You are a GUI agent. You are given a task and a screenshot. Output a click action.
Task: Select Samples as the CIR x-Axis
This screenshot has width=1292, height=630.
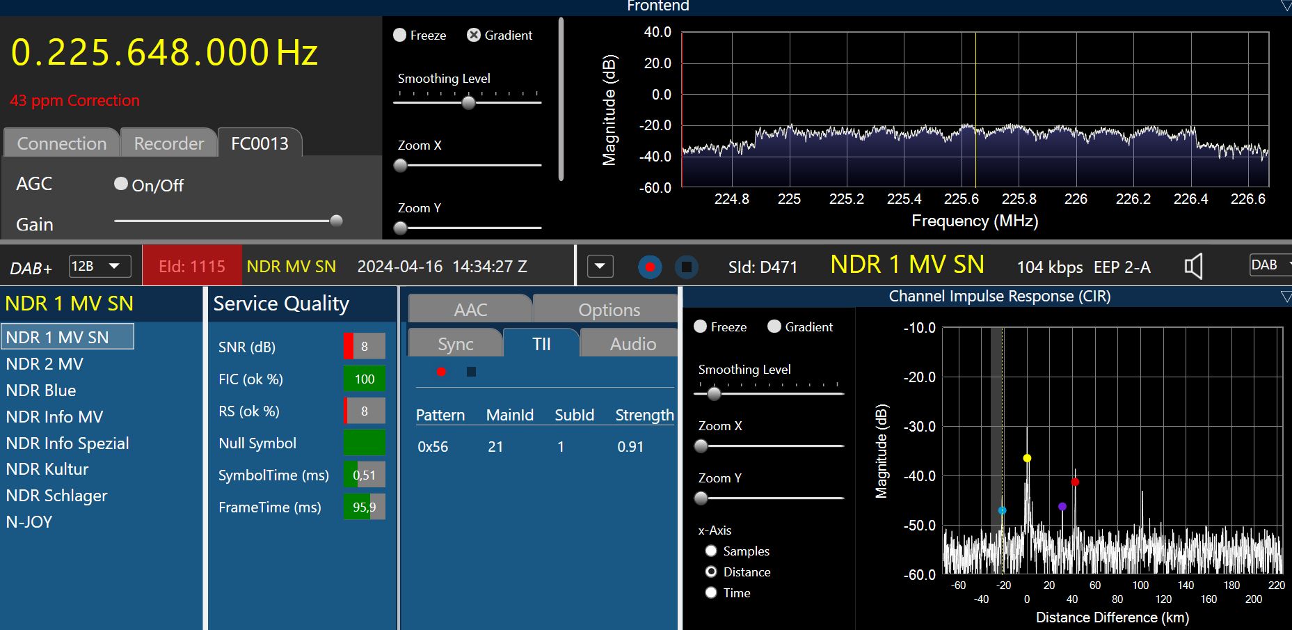pyautogui.click(x=711, y=551)
